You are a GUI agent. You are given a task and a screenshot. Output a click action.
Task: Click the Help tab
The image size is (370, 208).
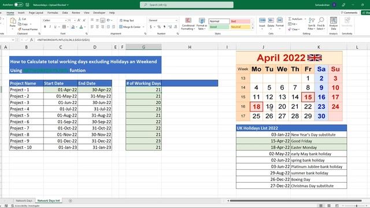point(112,13)
